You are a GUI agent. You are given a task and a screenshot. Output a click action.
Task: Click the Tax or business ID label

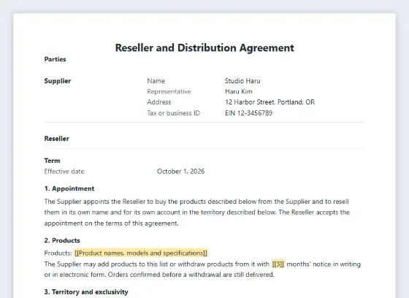(x=174, y=113)
